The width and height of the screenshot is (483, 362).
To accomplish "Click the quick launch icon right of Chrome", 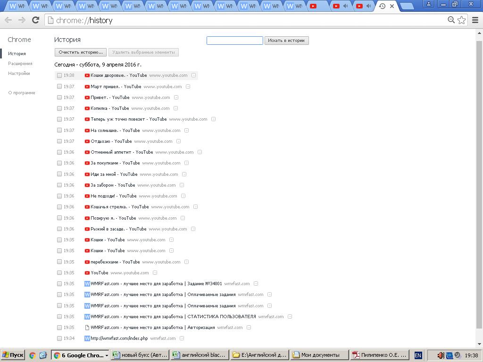I will 43,355.
